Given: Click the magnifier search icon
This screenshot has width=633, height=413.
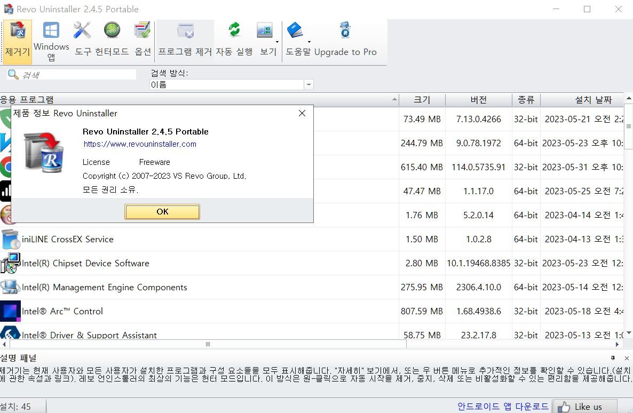Looking at the screenshot, I should (x=13, y=74).
